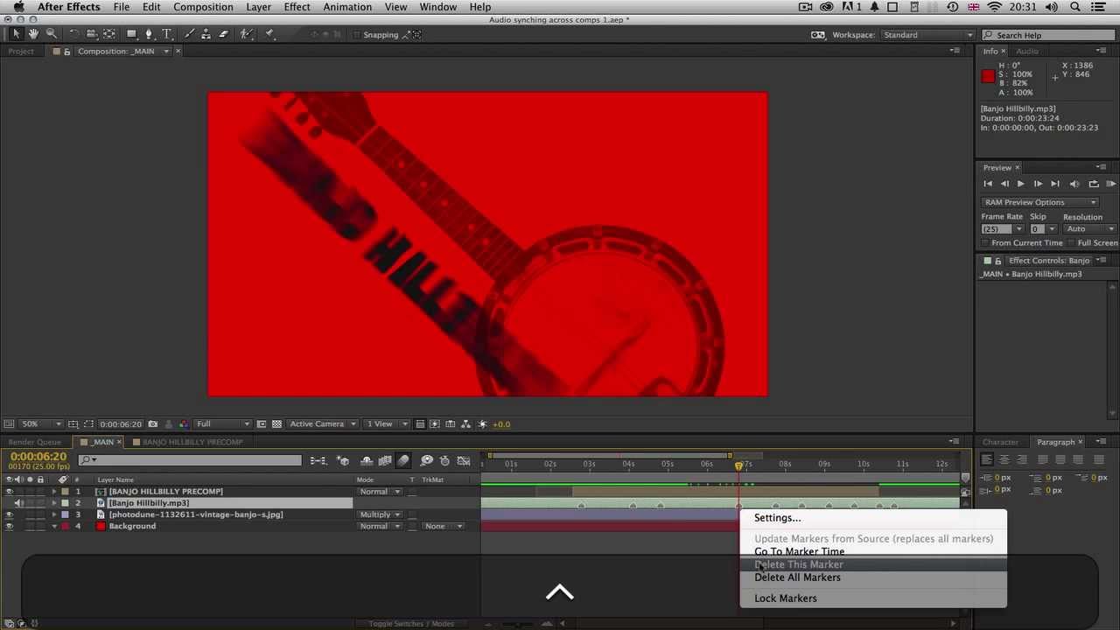Select the Horizontal Type tool

(x=166, y=34)
